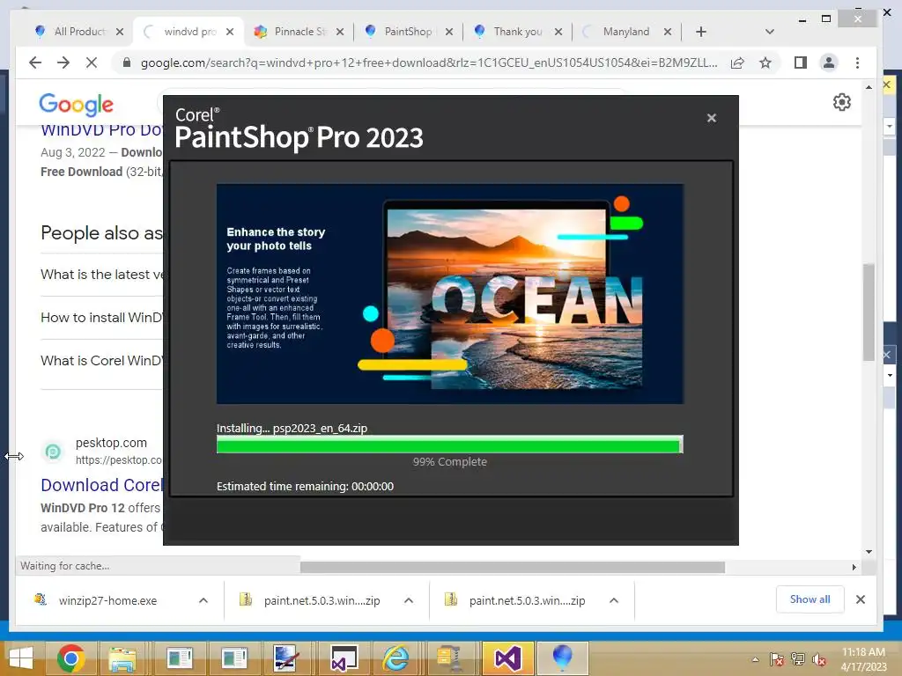Open Internet Explorer from the taskbar
Viewport: 902px width, 676px height.
pyautogui.click(x=396, y=658)
